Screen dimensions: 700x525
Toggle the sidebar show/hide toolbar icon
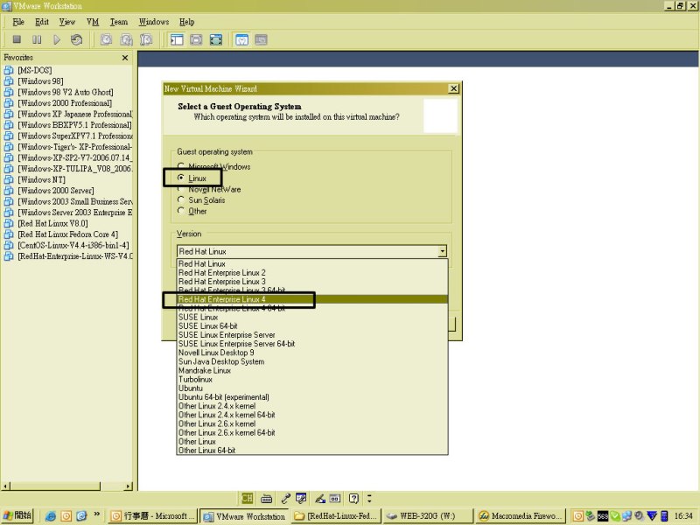[177, 39]
